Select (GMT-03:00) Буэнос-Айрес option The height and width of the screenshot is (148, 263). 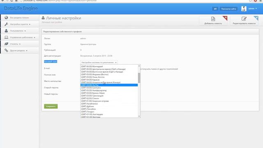pyautogui.click(x=109, y=93)
